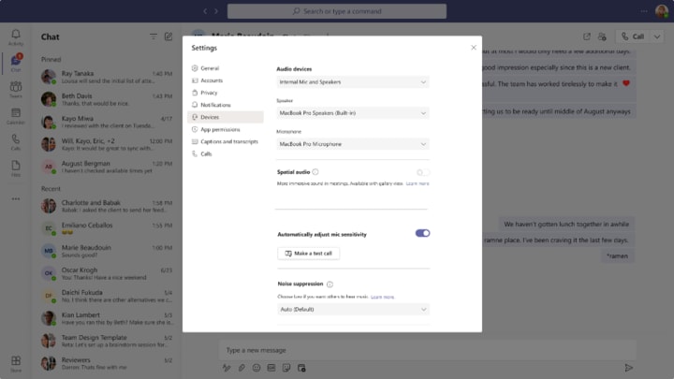Screen dimensions: 674x379
Task: Click the filter chats icon
Action: click(154, 36)
